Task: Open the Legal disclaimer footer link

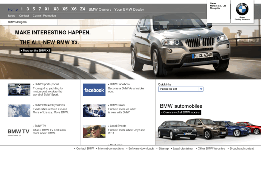Action: [183, 148]
